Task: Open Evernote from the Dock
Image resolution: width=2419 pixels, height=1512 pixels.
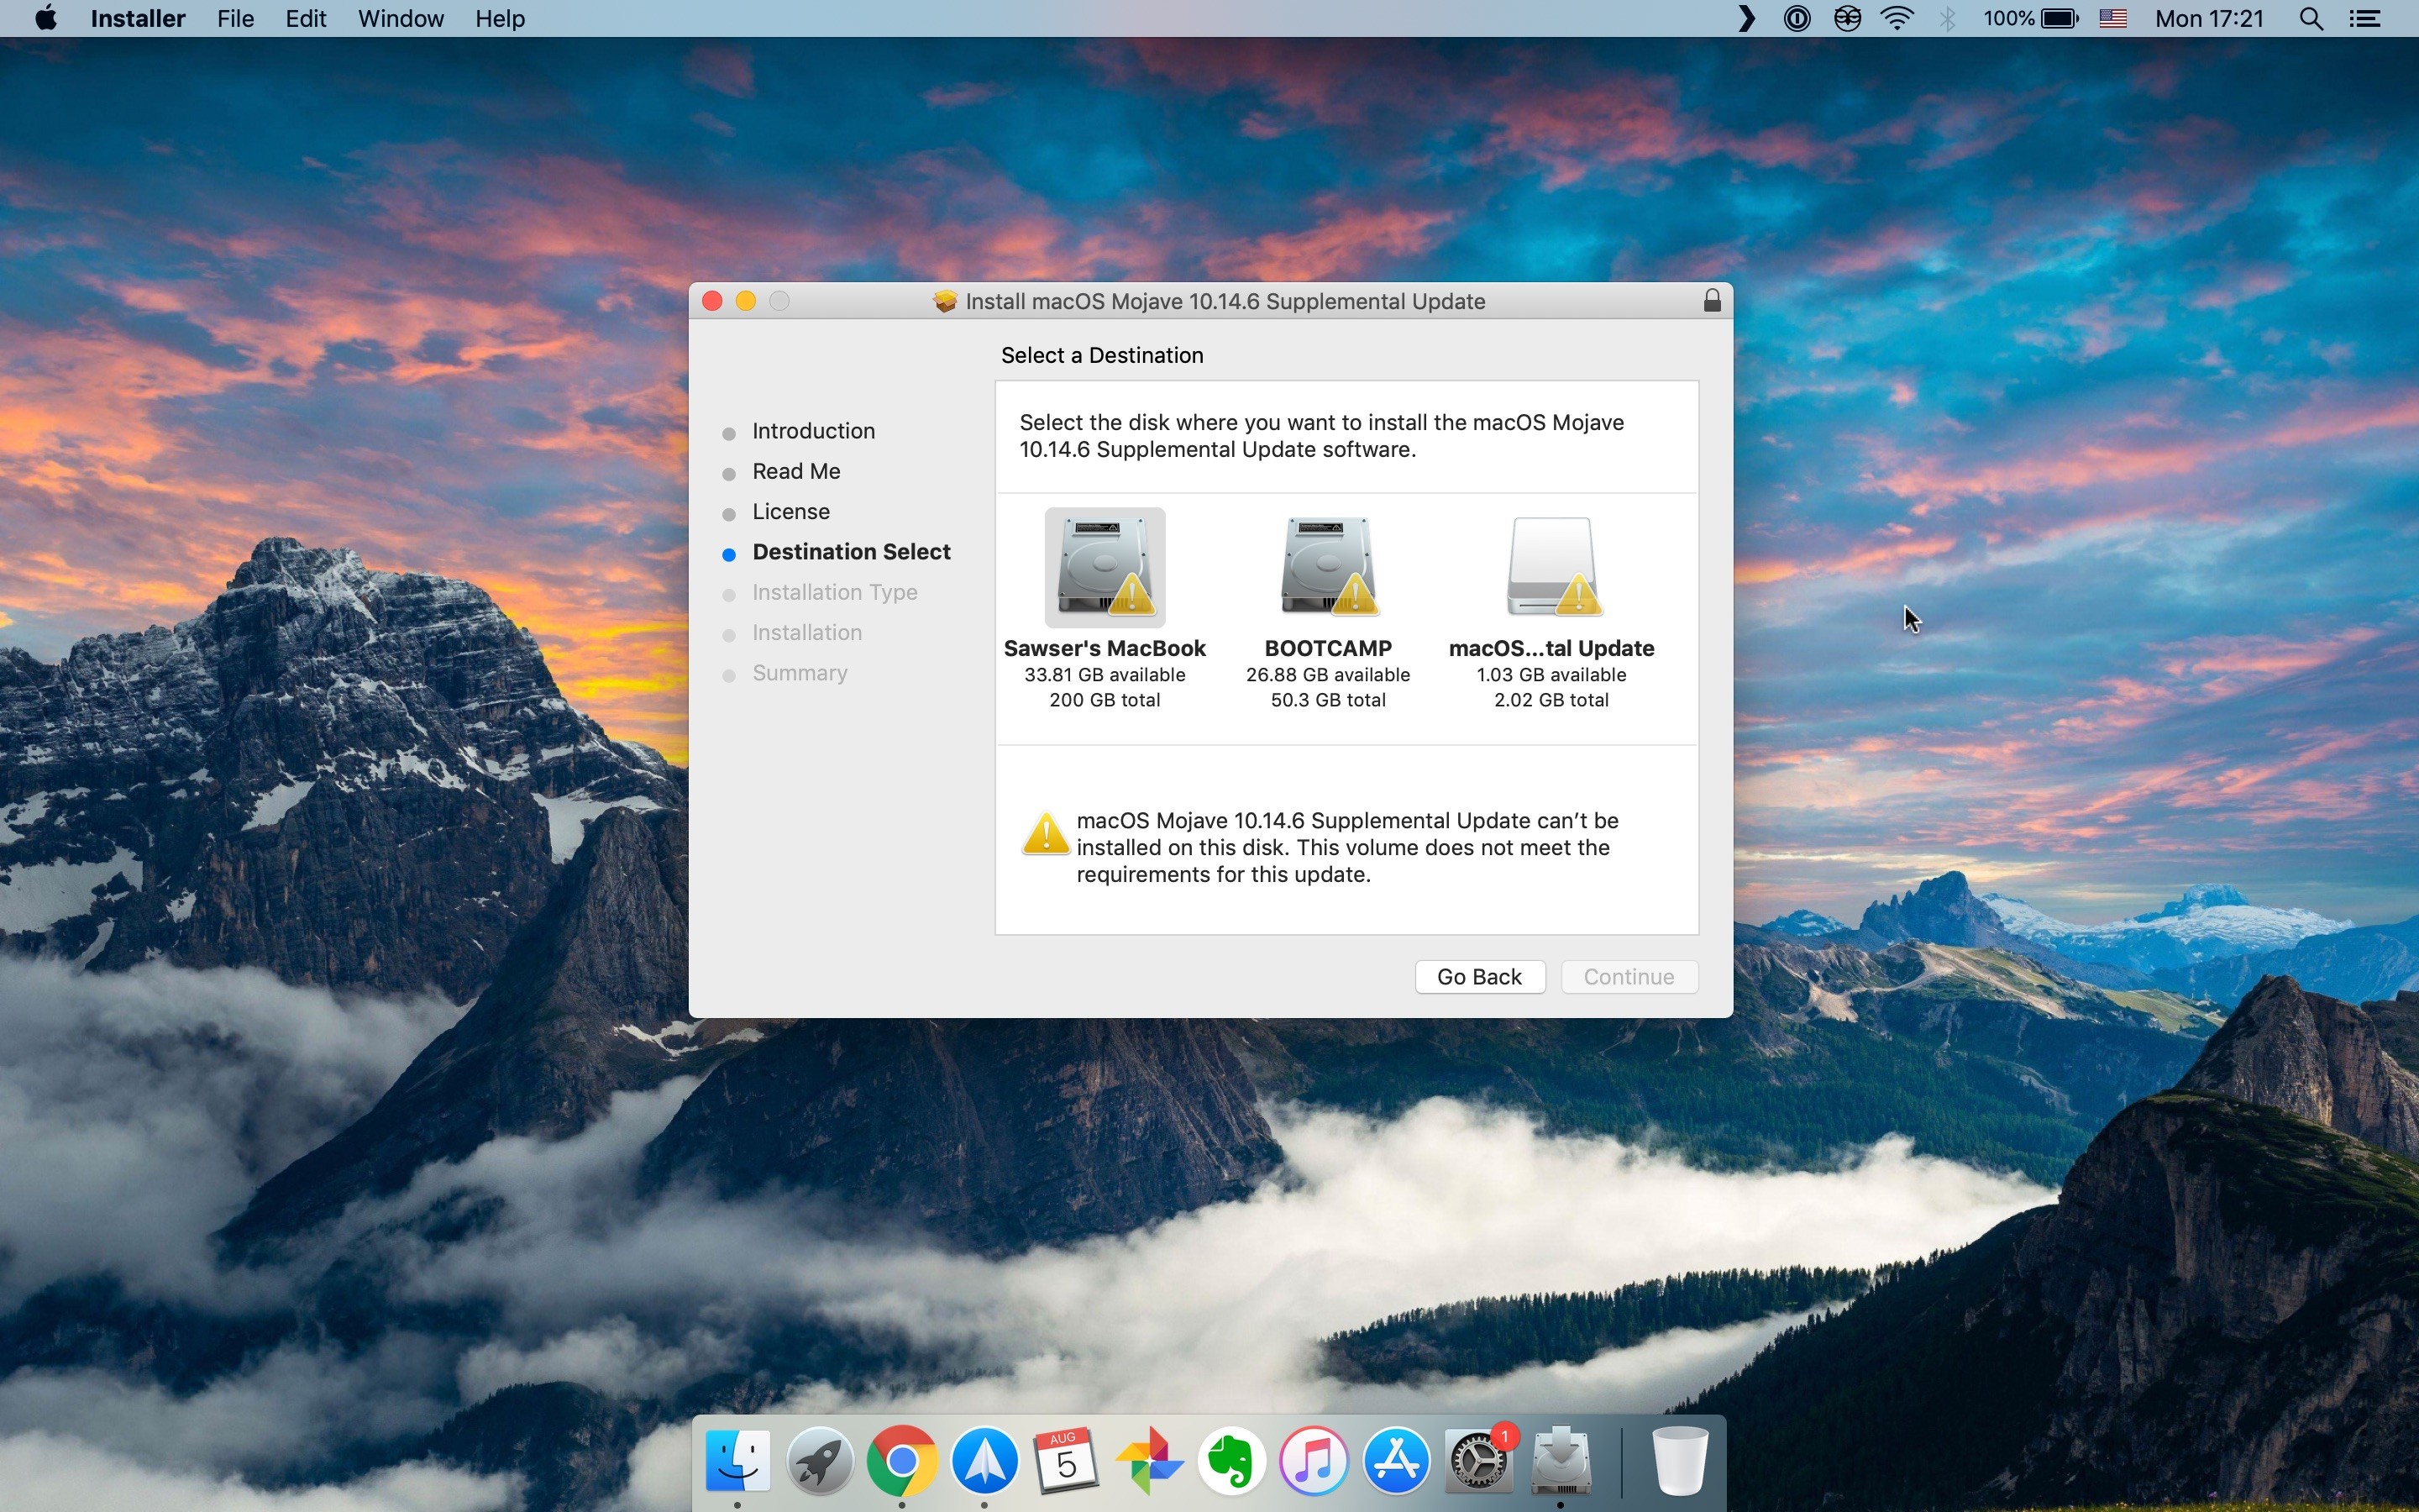Action: (x=1231, y=1461)
